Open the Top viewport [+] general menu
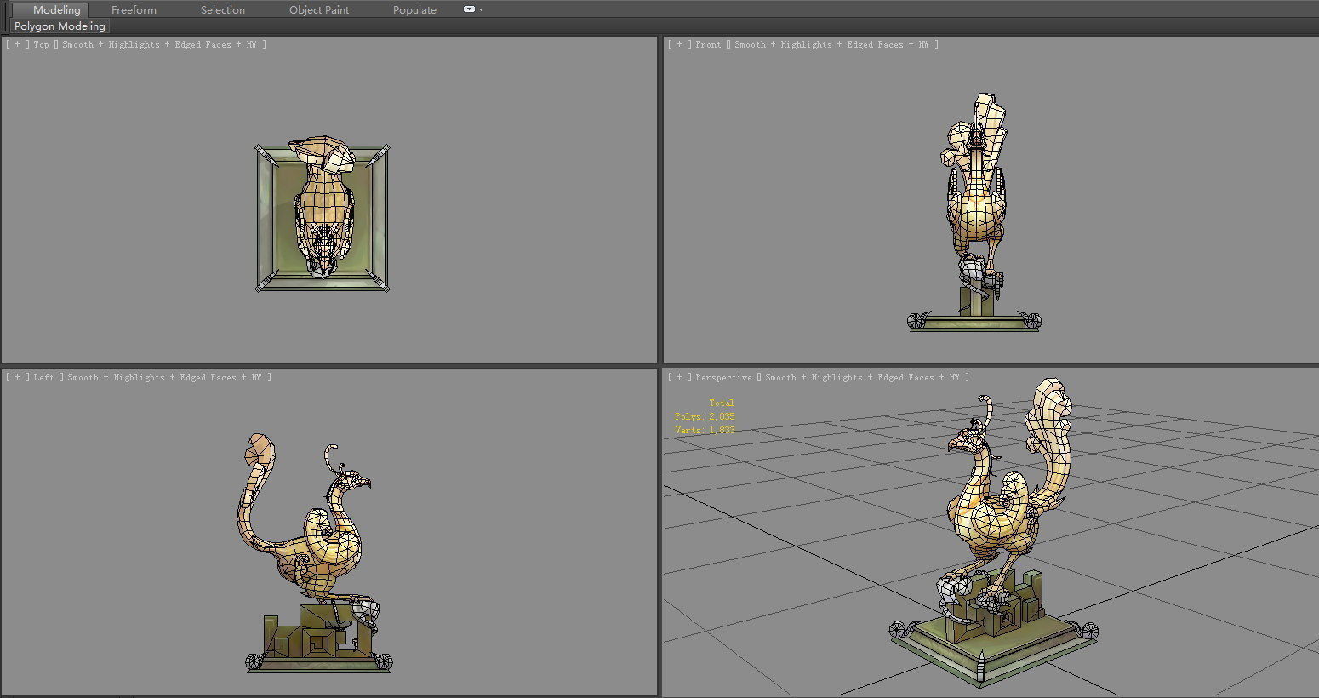1319x698 pixels. 17,44
